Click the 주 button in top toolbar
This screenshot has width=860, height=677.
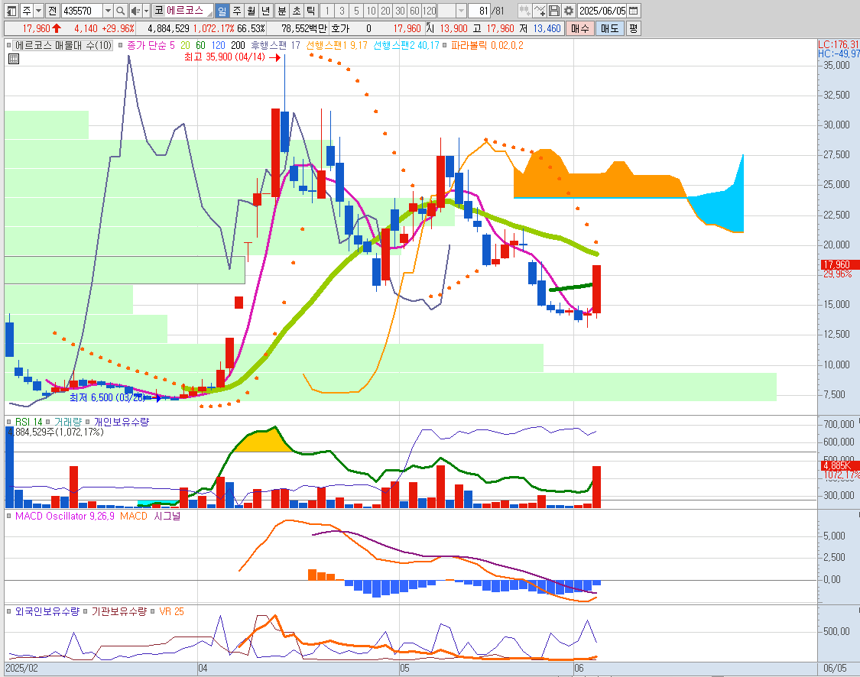[26, 11]
